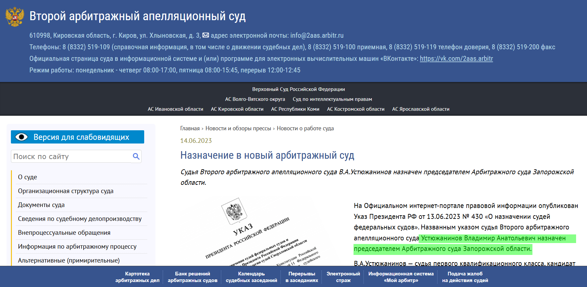The height and width of the screenshot is (287, 587).
Task: Open 'Календарь судебных заседаний' footer link
Action: point(251,277)
